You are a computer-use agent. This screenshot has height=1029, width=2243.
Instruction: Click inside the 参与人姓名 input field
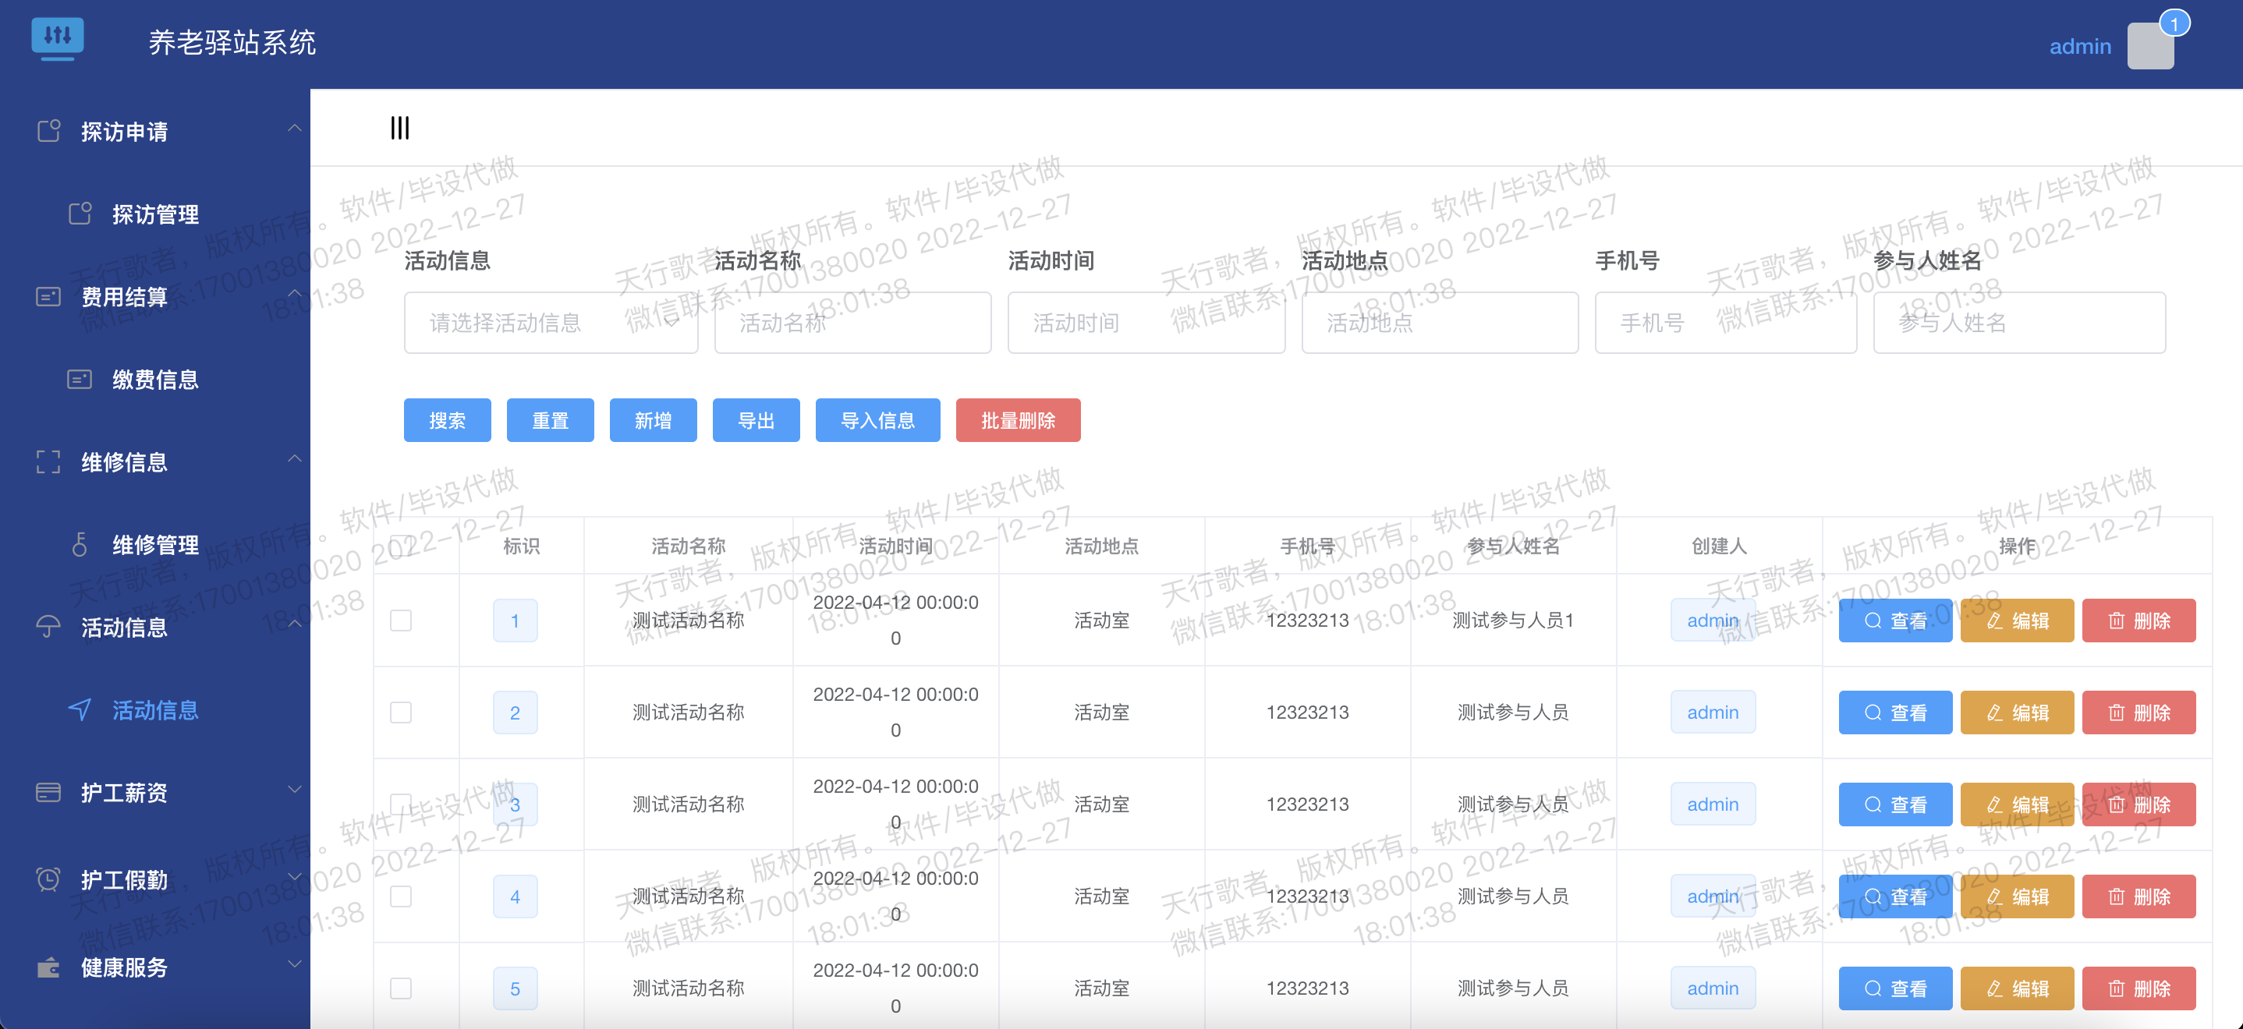pos(2019,322)
